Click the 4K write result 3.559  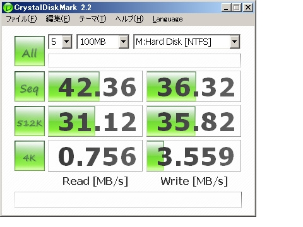194,156
